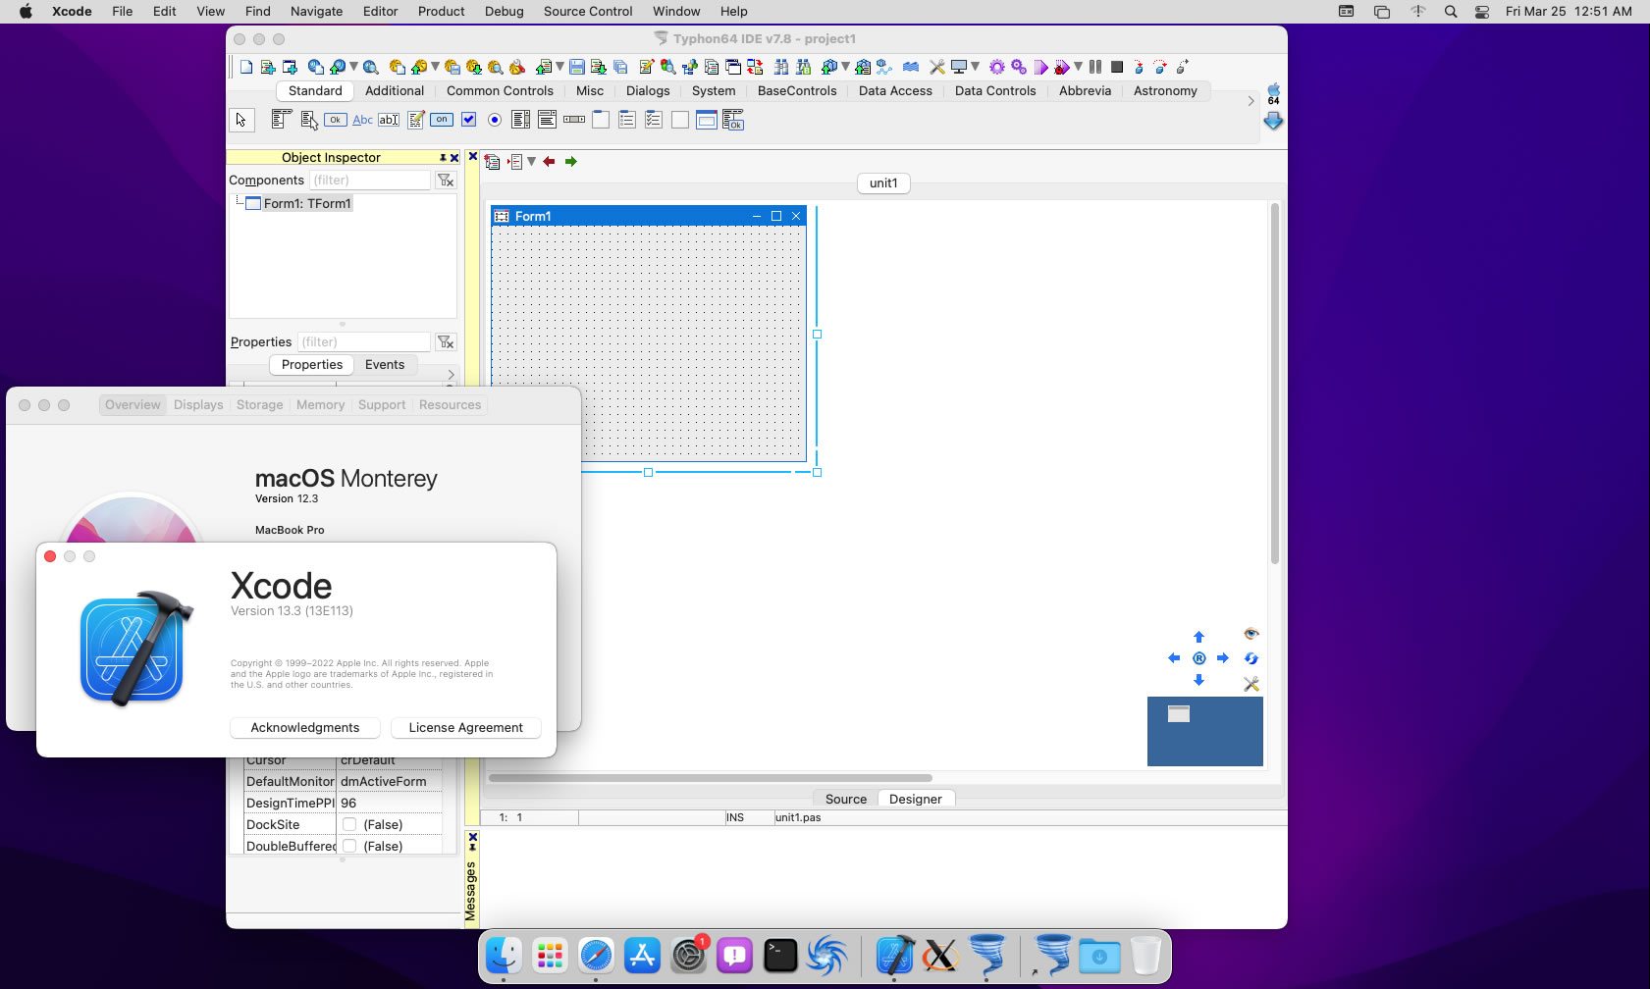Open the Product menu in menu bar

[x=441, y=12]
